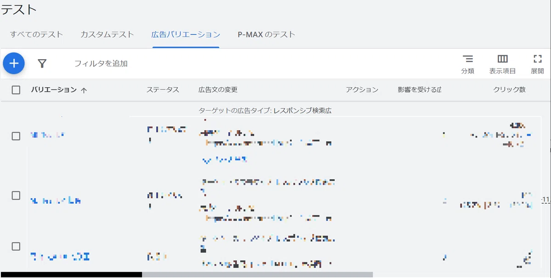
Task: Check the first variation row checkbox
Action: 16,136
